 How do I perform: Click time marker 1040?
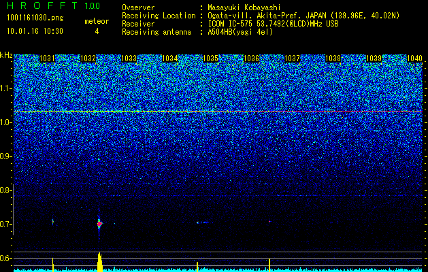click(414, 58)
